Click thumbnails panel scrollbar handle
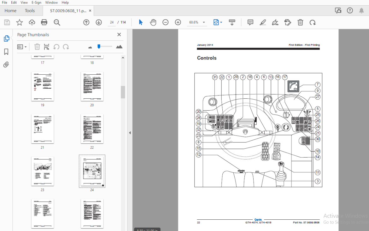The image size is (369, 231). 123,92
